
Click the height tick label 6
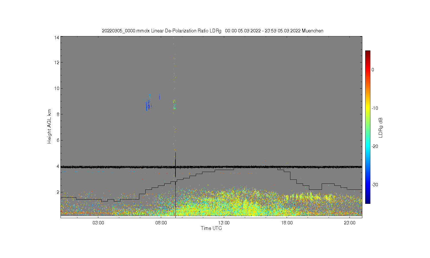[x=58, y=140]
